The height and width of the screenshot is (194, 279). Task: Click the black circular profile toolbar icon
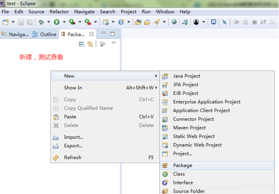(196, 22)
